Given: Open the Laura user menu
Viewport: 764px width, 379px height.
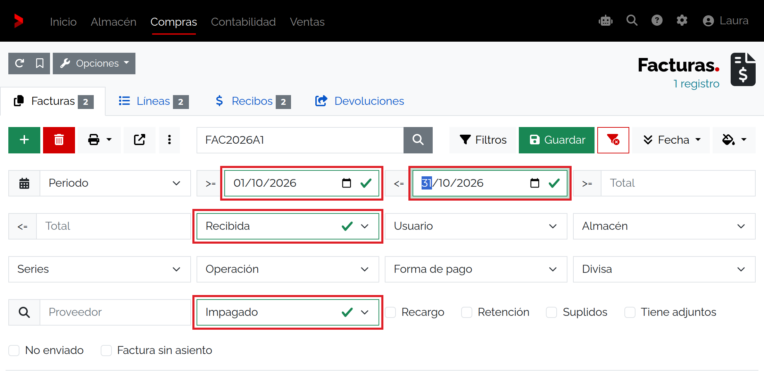Looking at the screenshot, I should coord(725,21).
